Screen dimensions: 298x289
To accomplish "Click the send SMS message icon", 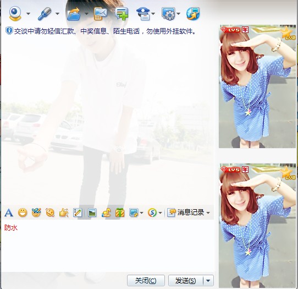I will (101, 14).
